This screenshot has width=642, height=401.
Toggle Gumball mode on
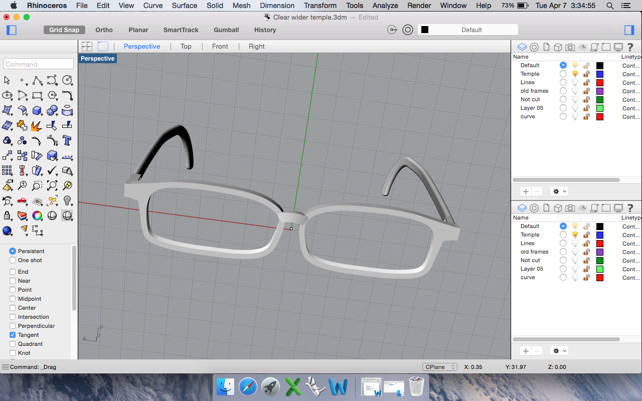tap(226, 30)
